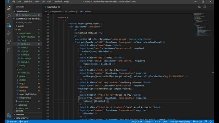Screen dimensions: 219x123
Task: Change encoding via UTF-8 indicator
Action: click(x=157, y=122)
